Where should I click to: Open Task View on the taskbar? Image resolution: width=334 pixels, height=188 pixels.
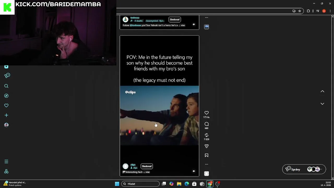click(x=164, y=184)
